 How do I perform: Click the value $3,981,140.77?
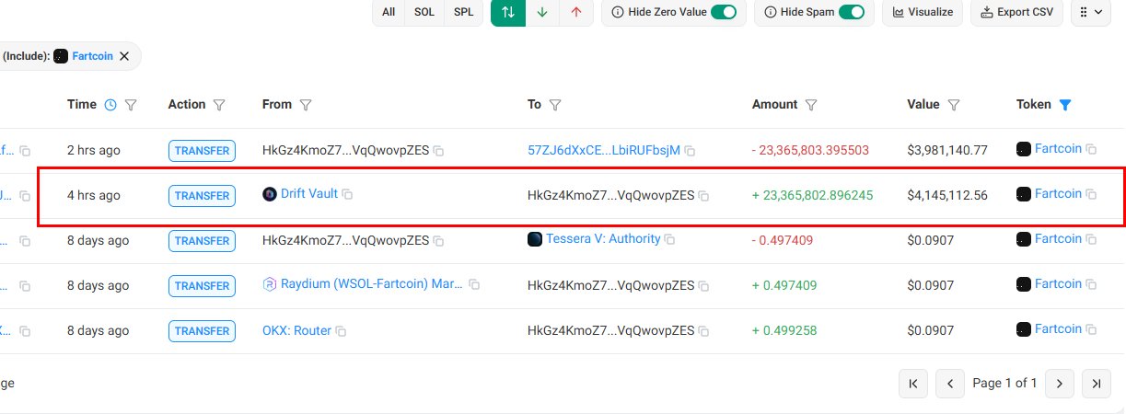tap(947, 150)
